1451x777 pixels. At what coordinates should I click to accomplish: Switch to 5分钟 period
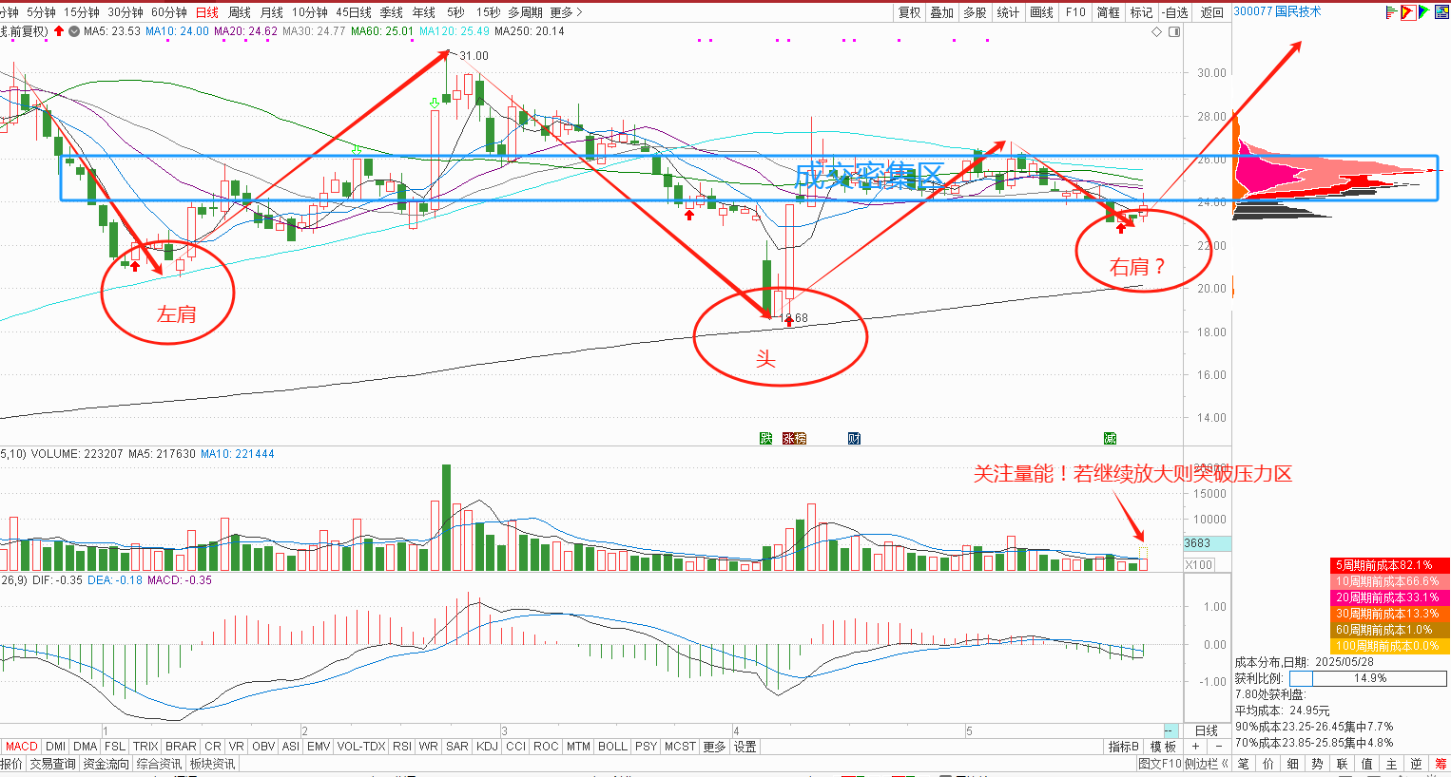[41, 12]
